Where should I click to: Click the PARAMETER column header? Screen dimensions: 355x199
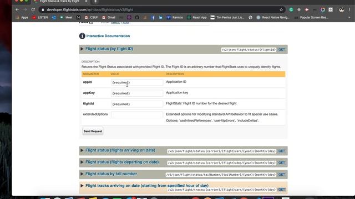[x=91, y=74]
